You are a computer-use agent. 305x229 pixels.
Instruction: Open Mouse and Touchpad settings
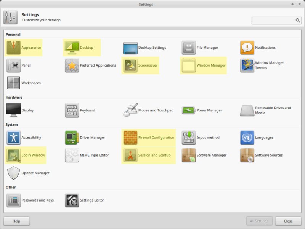(x=130, y=110)
